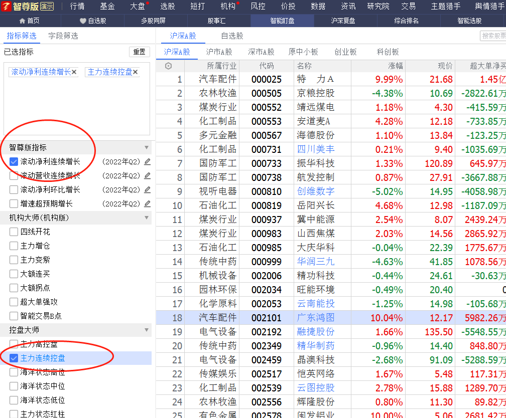This screenshot has width=506, height=418.
Task: Click the 股事汇 tab
Action: 216,21
